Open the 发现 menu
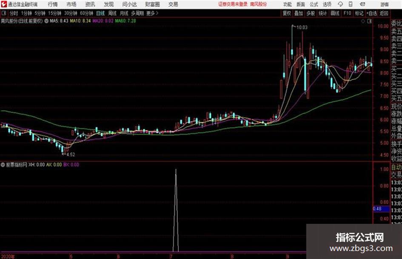This screenshot has width=402, height=259. pos(109,4)
